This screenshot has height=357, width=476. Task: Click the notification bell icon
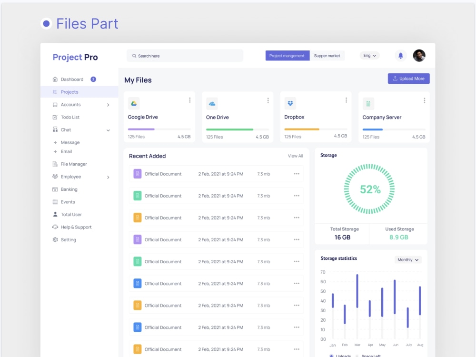pos(400,56)
